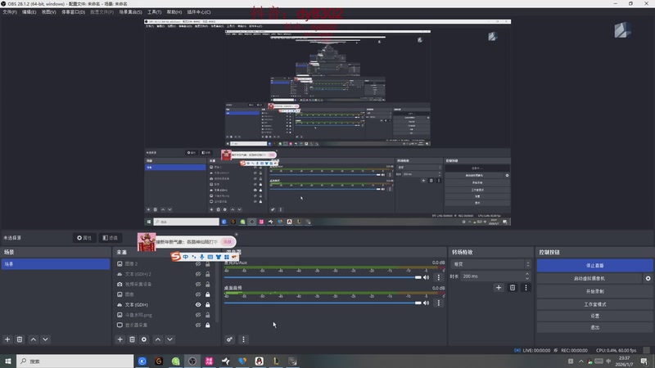The height and width of the screenshot is (368, 655).
Task: Remove selected source with trash icon
Action: pyautogui.click(x=132, y=339)
